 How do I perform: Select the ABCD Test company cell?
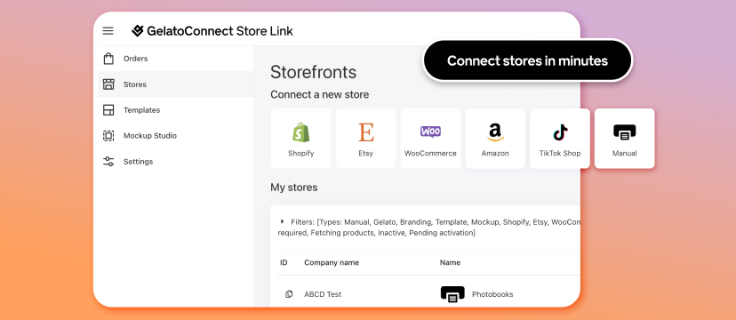323,294
